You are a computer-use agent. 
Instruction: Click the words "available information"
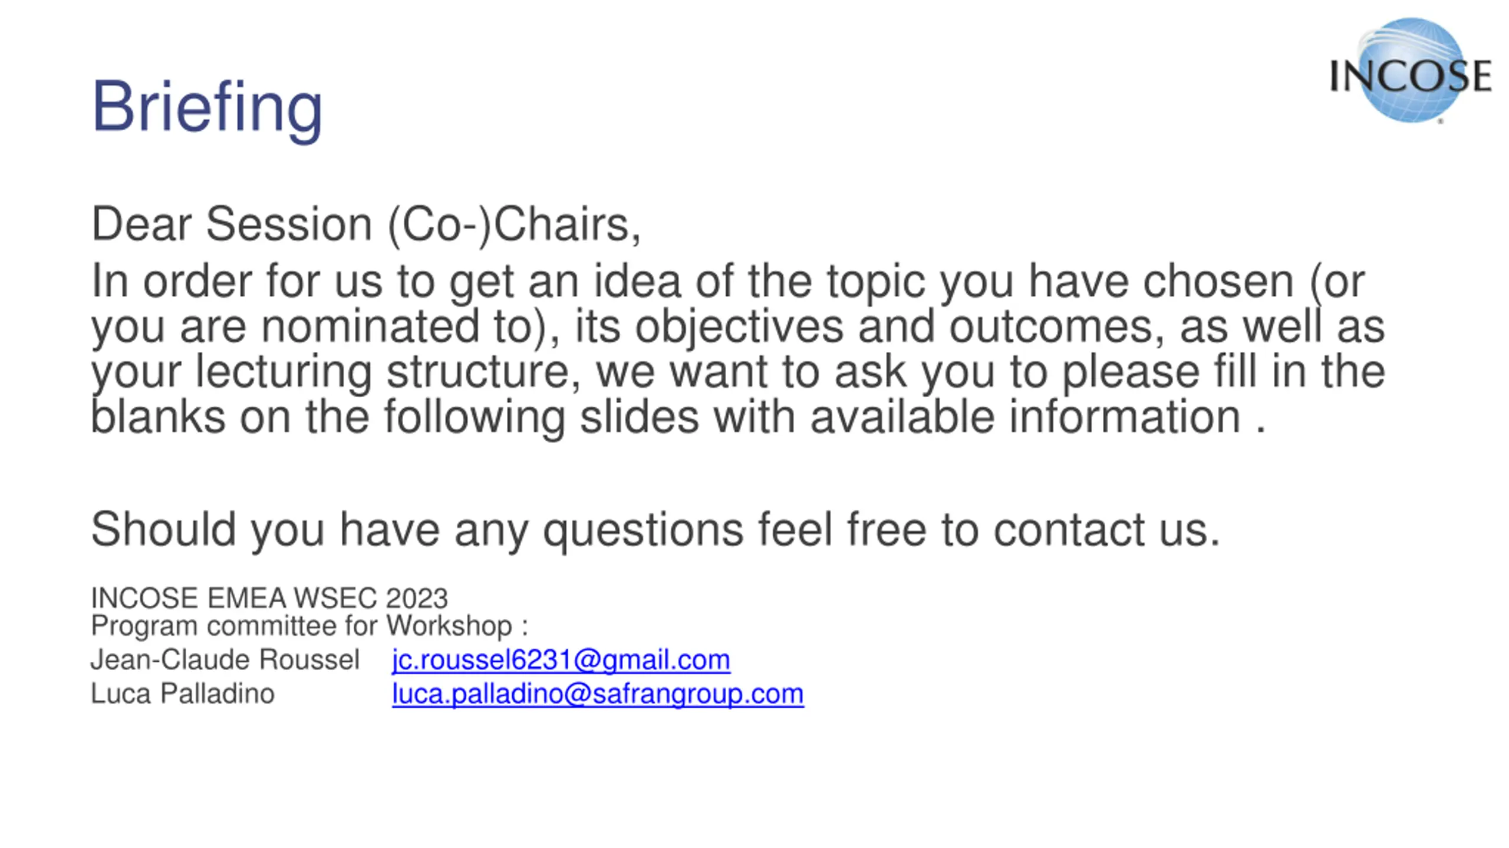point(1026,417)
